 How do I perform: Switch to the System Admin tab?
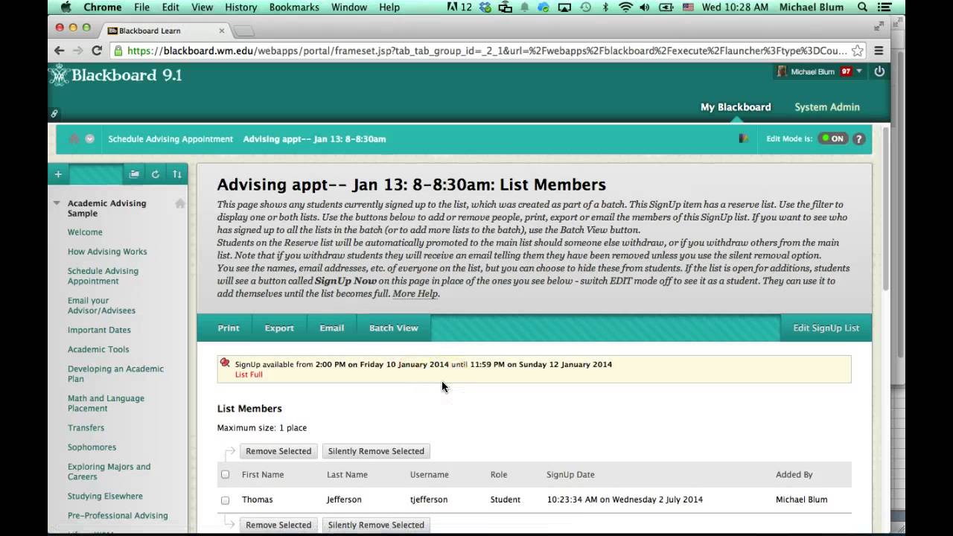coord(827,107)
